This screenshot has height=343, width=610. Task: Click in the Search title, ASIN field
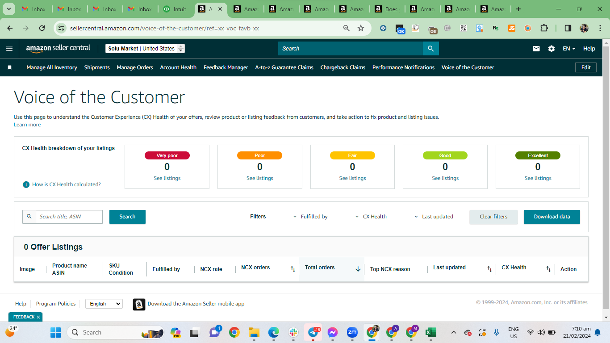tap(69, 217)
